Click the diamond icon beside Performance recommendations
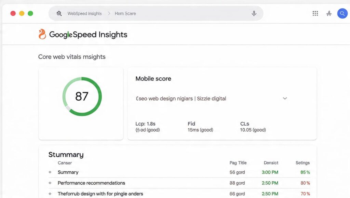Screen dimensions: 350x198 [x=51, y=183]
